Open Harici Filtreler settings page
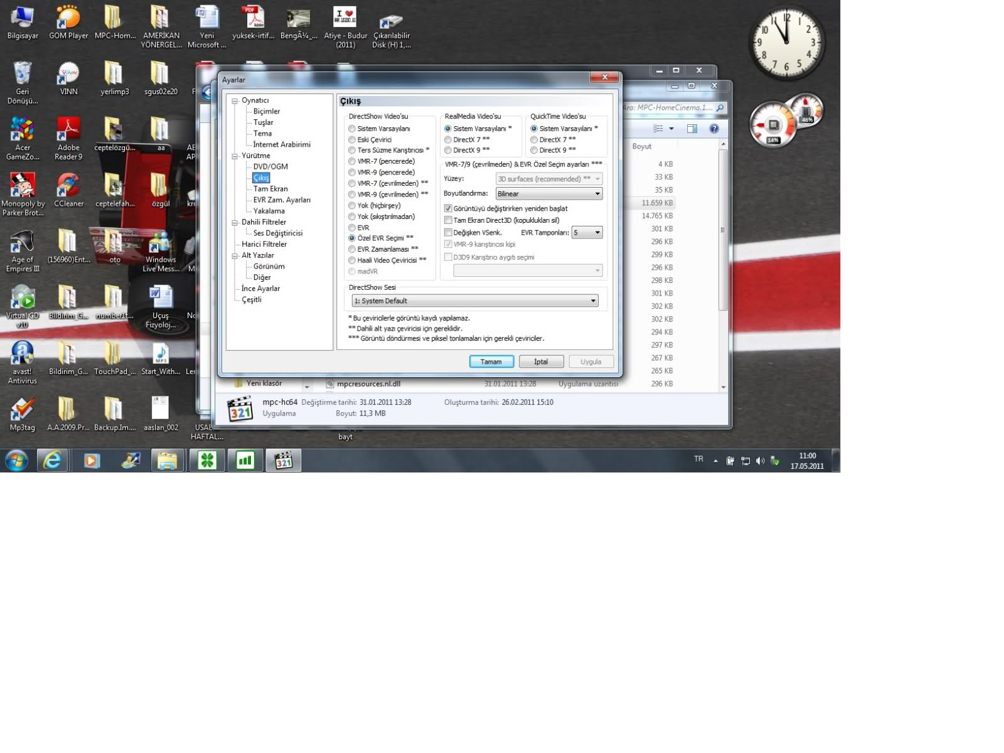 click(264, 245)
